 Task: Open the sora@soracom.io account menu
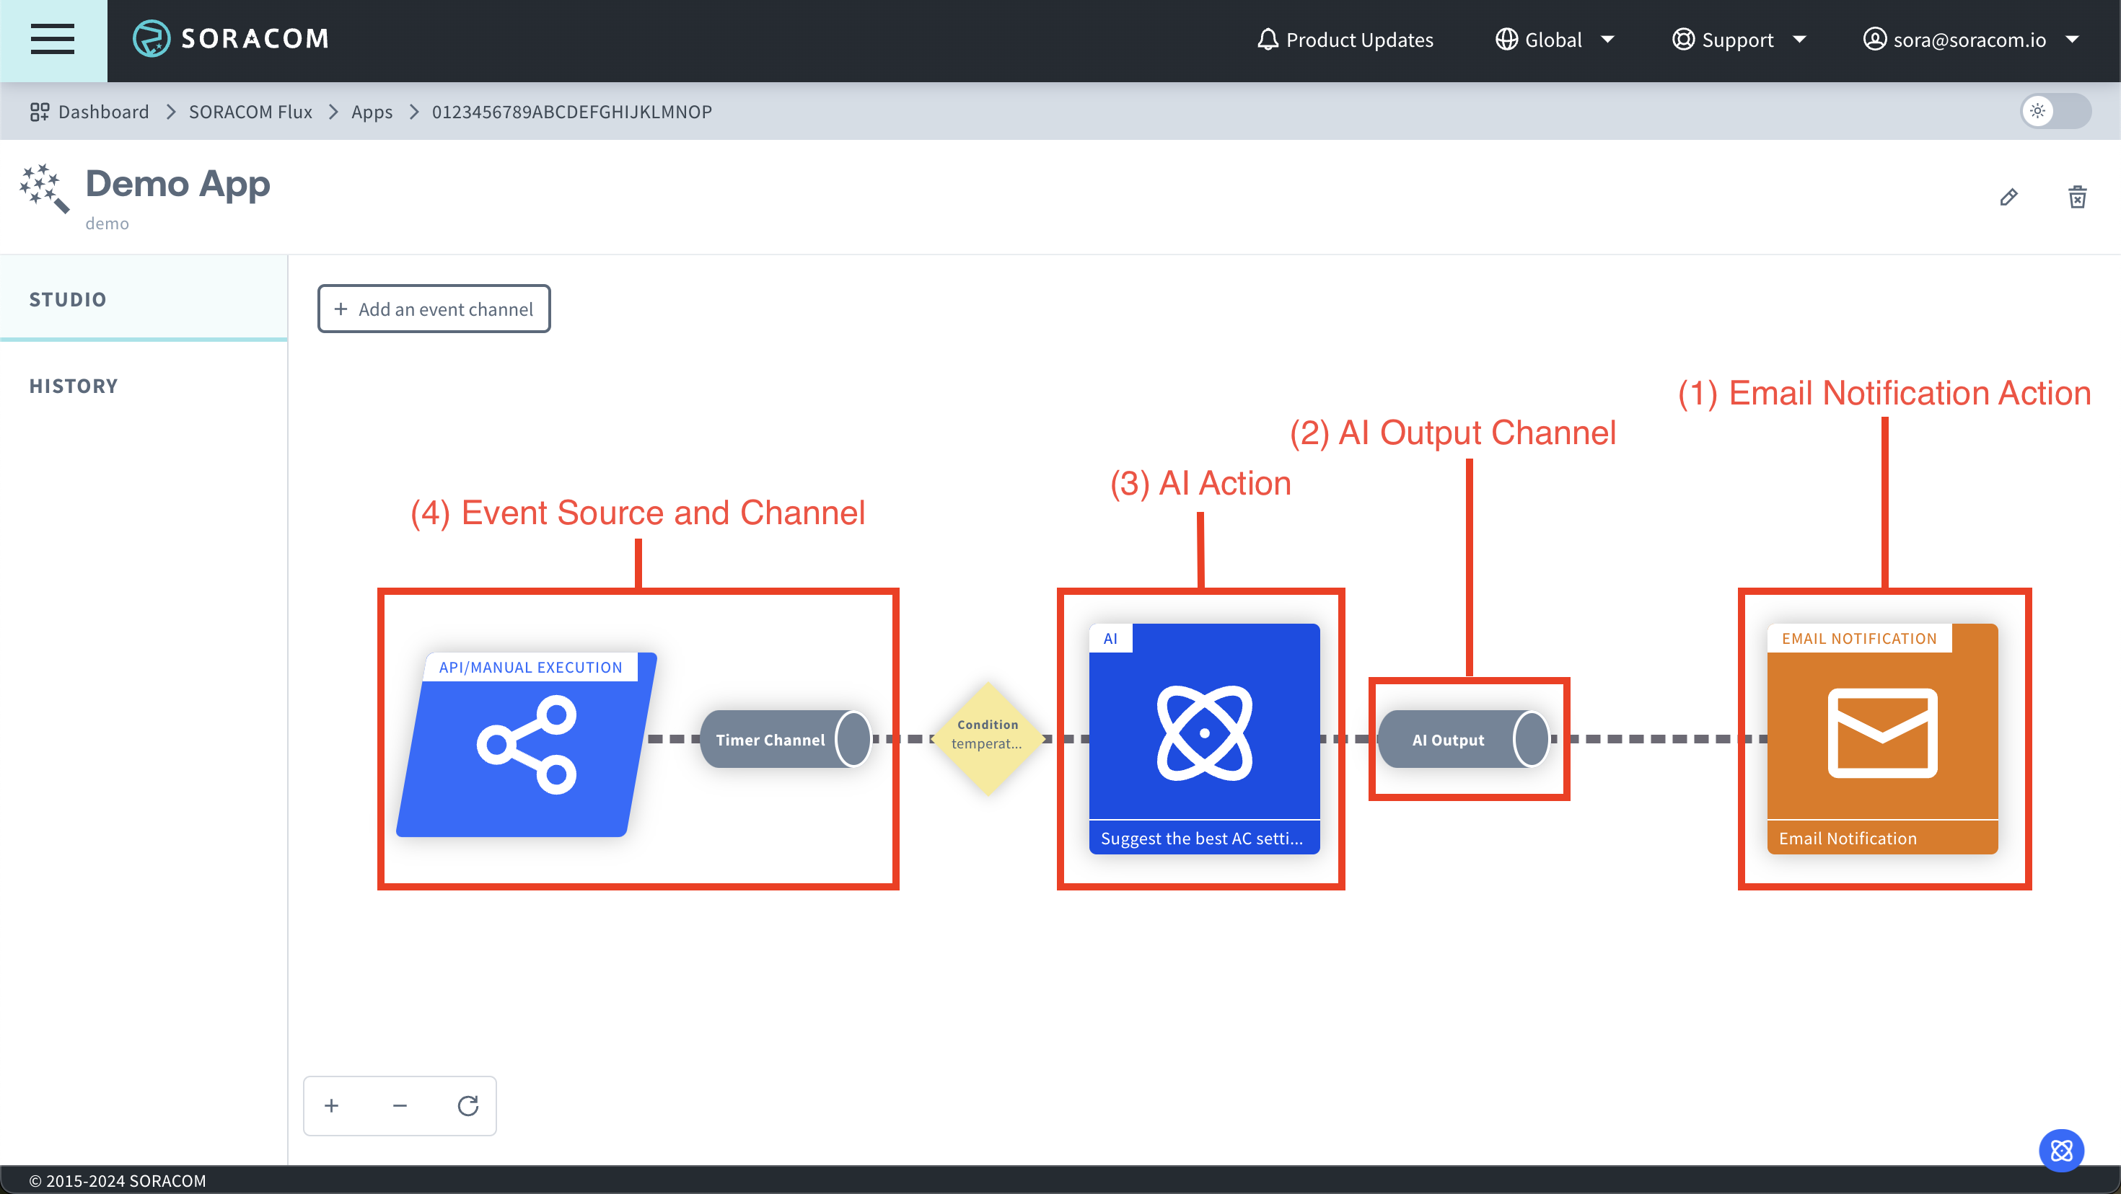tap(1971, 40)
